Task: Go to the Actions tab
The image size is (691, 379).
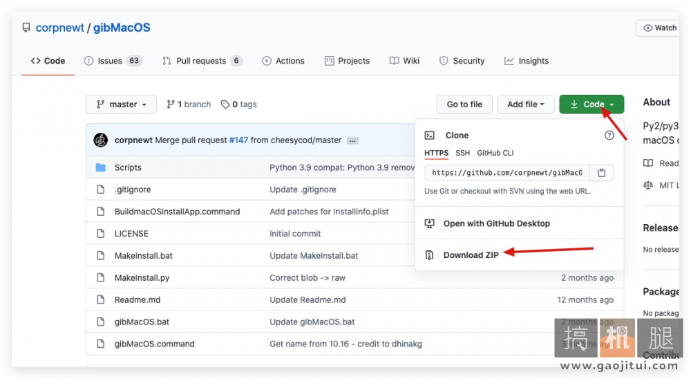Action: click(x=283, y=61)
